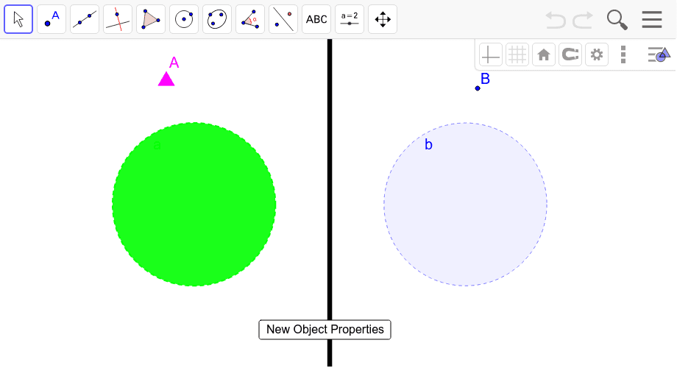Screen dimensions: 677x368
Task: Click the filled green circle
Action: (194, 205)
